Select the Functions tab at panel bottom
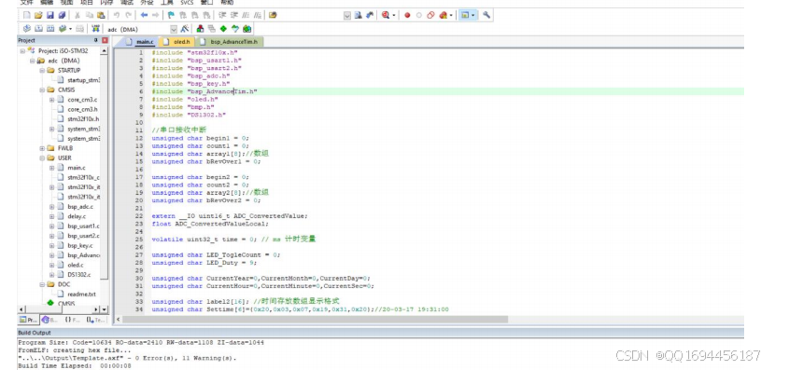Image resolution: width=789 pixels, height=370 pixels. (x=73, y=320)
